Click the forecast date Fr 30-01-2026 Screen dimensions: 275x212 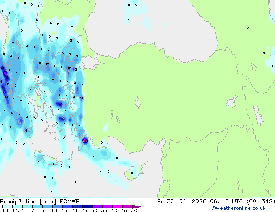182,202
